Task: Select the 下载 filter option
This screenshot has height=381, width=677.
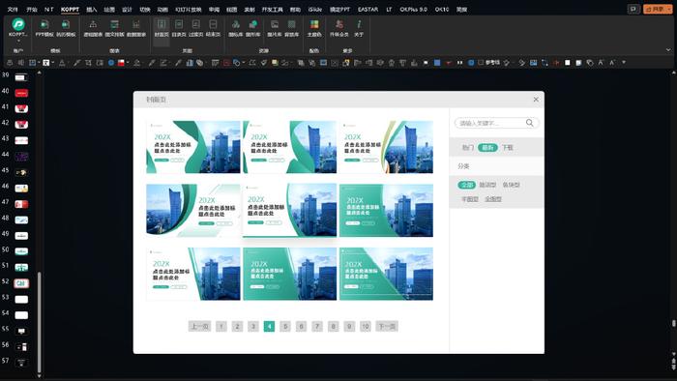Action: click(x=508, y=148)
